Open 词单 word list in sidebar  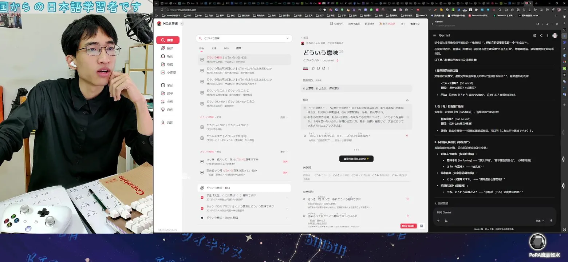(x=167, y=94)
